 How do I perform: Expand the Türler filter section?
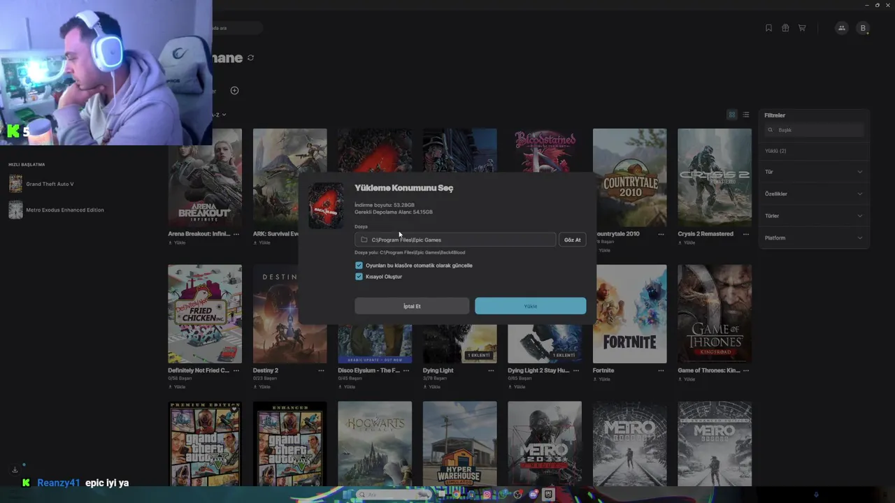click(x=814, y=216)
